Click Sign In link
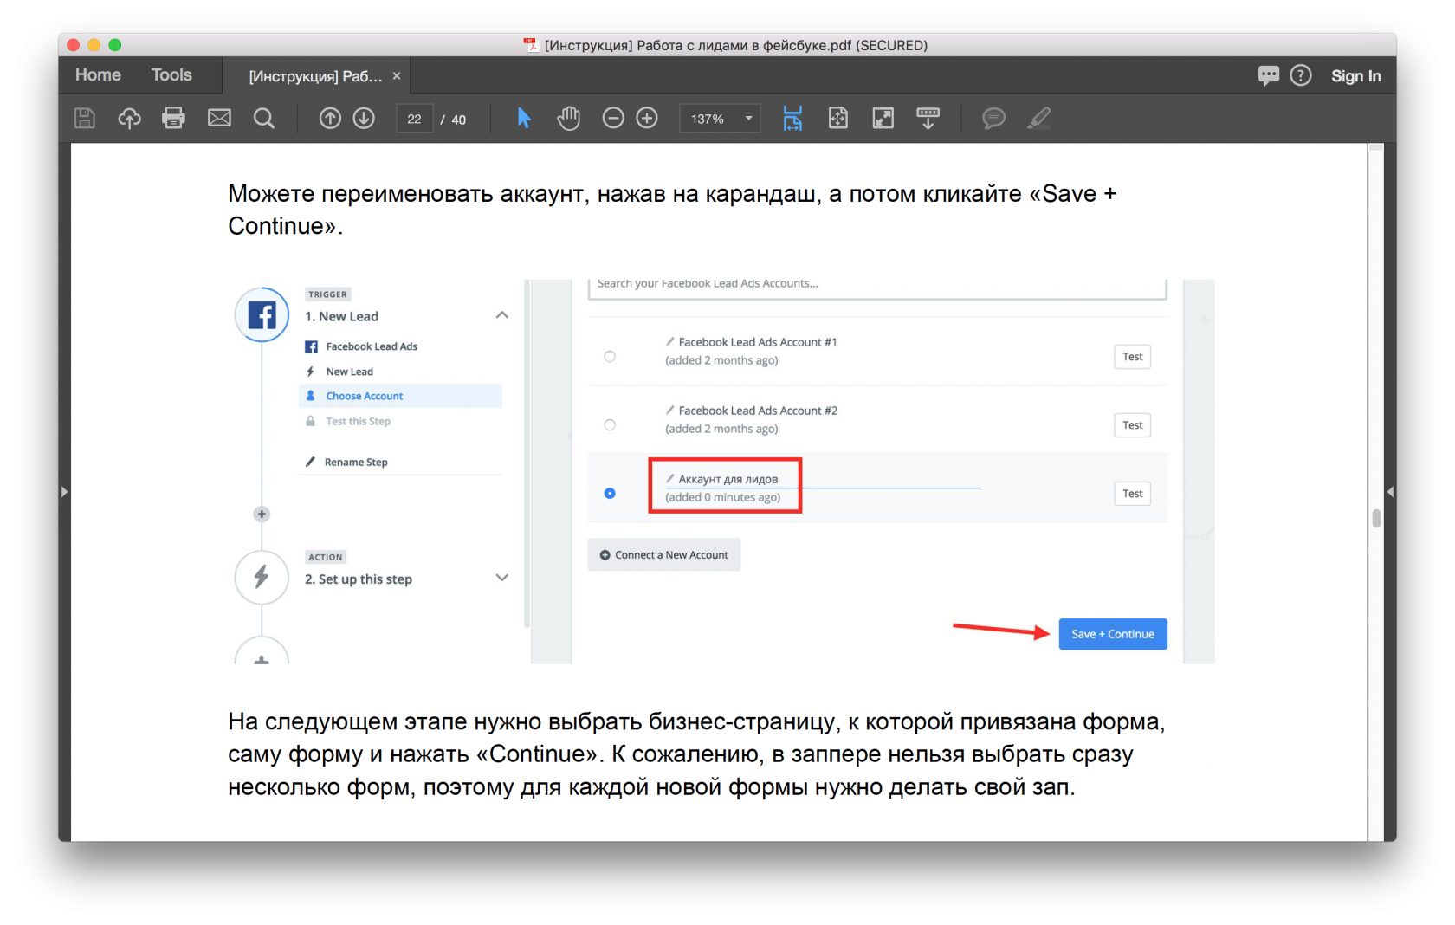 (x=1355, y=76)
